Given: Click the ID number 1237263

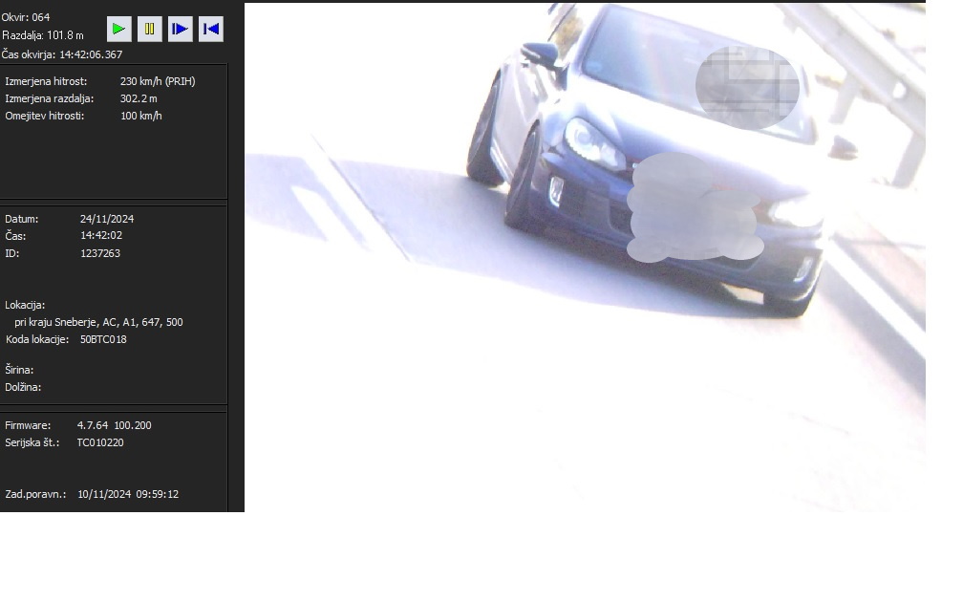Looking at the screenshot, I should [x=100, y=253].
